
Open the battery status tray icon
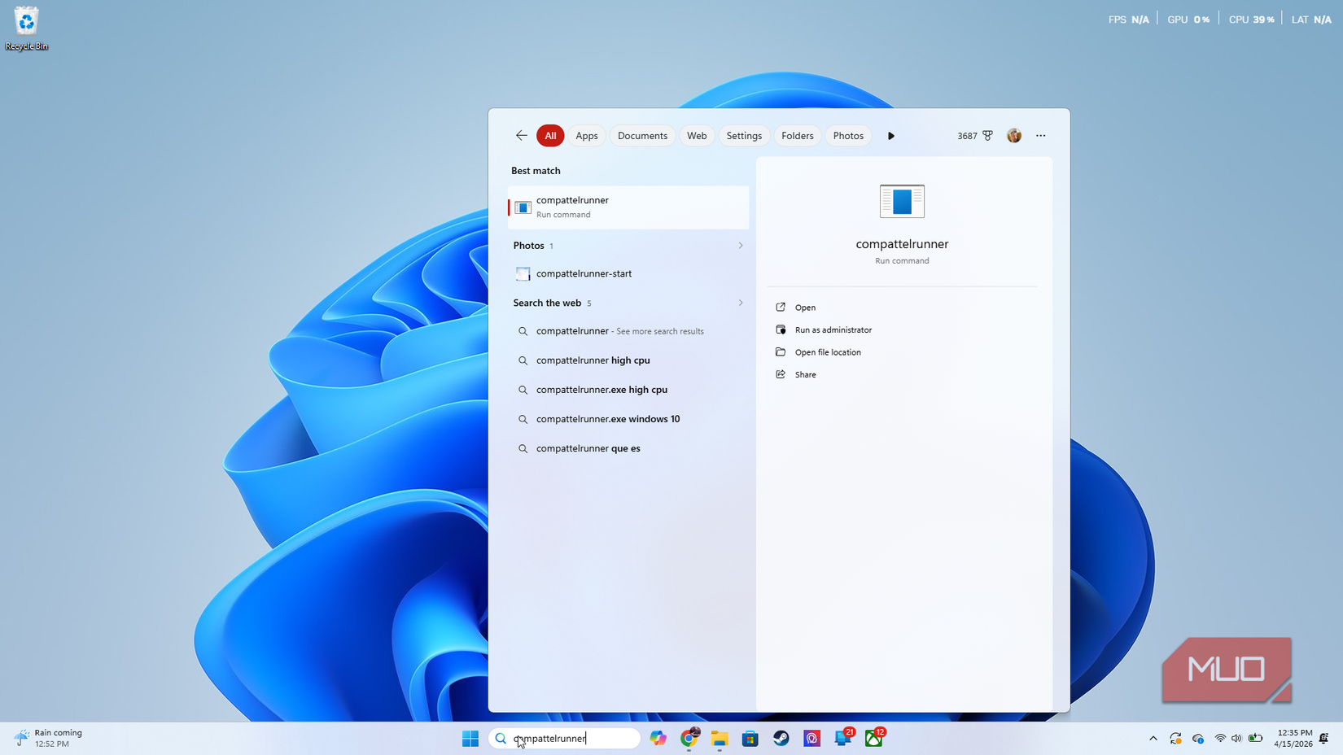pyautogui.click(x=1256, y=738)
